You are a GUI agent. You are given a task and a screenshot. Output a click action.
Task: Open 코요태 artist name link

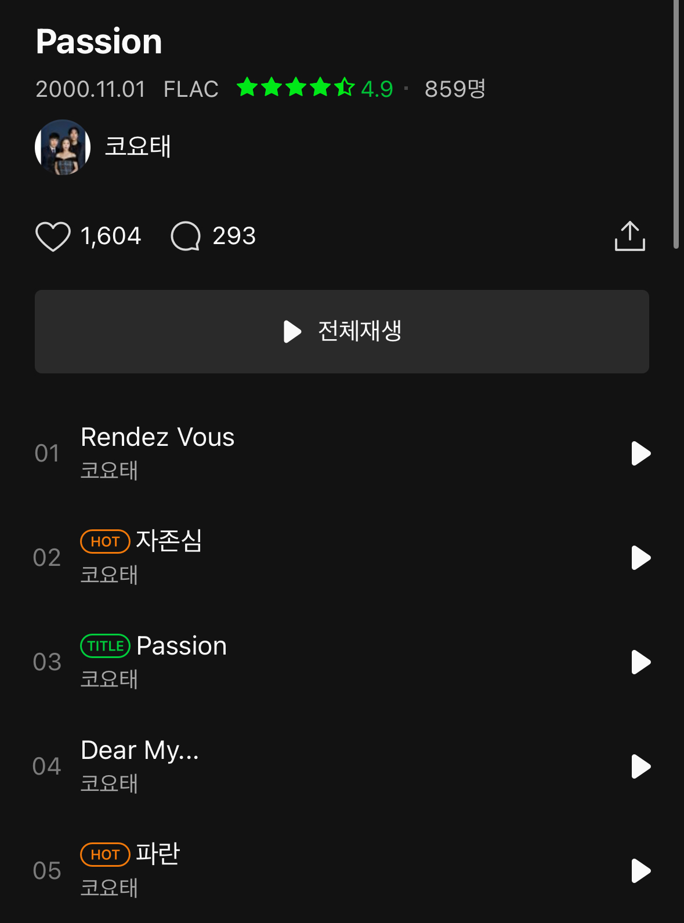pos(137,146)
